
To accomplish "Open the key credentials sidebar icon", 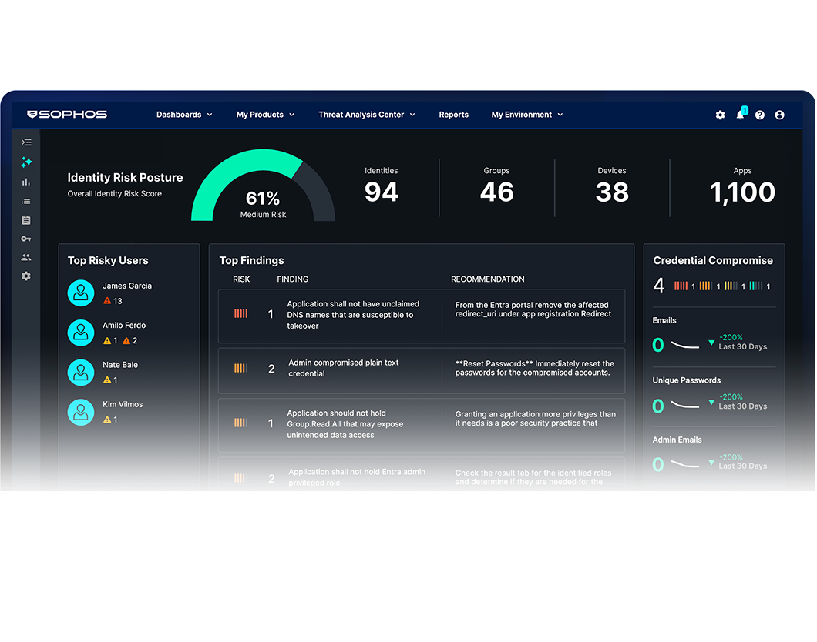I will tap(26, 239).
